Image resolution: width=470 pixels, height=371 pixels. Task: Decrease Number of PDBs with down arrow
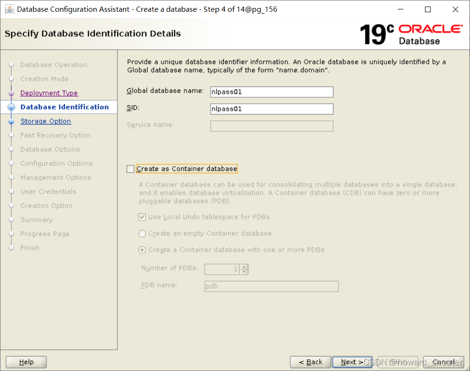point(244,271)
